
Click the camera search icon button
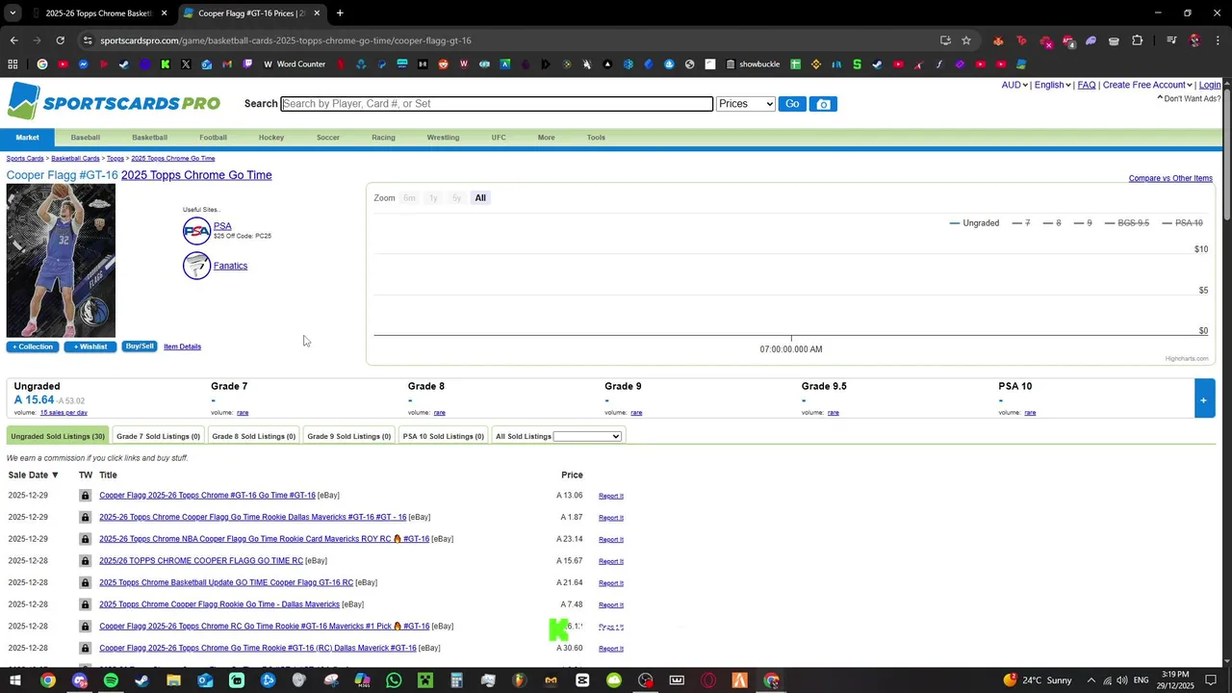pyautogui.click(x=823, y=104)
